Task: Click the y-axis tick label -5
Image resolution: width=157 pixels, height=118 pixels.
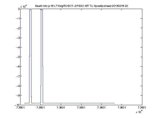Action: [x=18, y=57]
